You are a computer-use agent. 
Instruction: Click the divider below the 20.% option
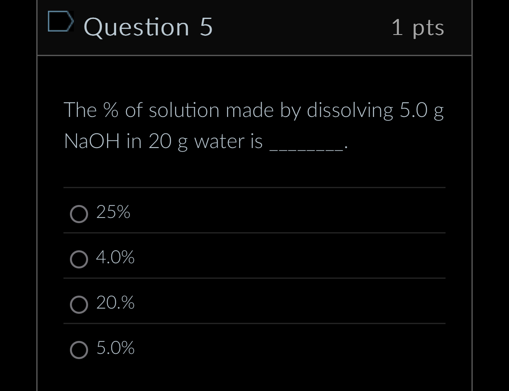click(x=254, y=324)
